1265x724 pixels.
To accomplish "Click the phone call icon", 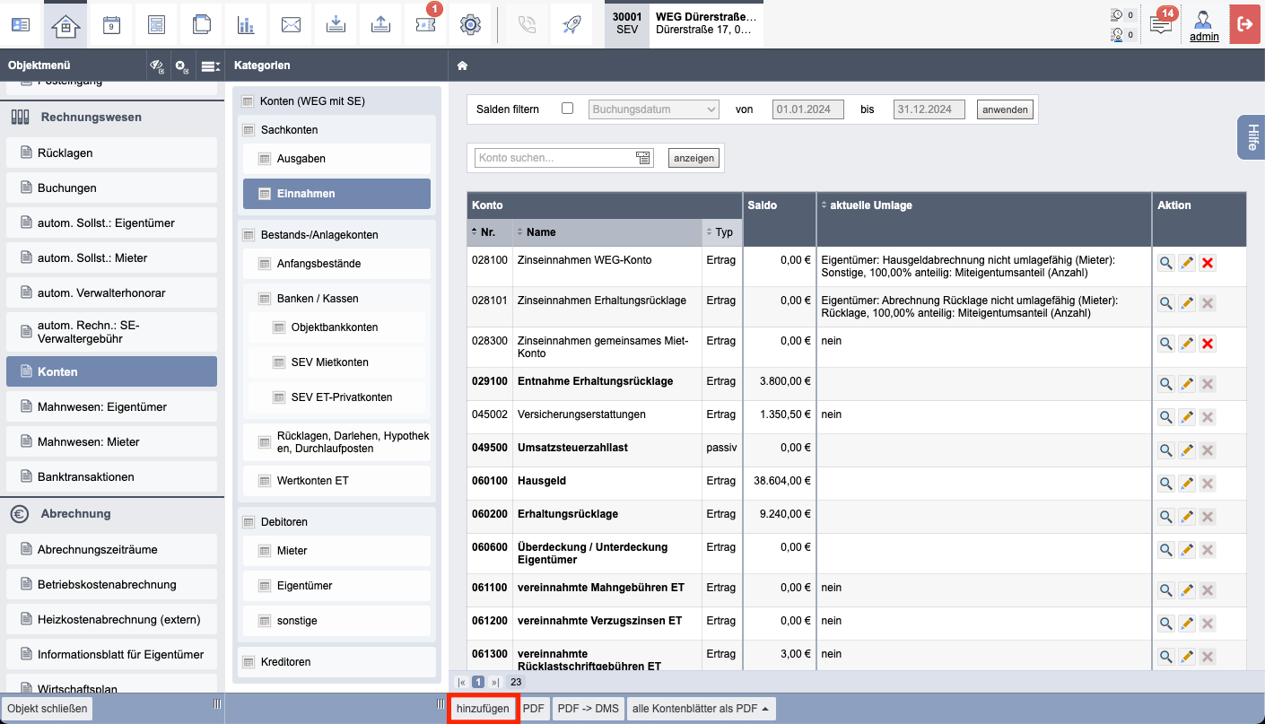I will [527, 24].
